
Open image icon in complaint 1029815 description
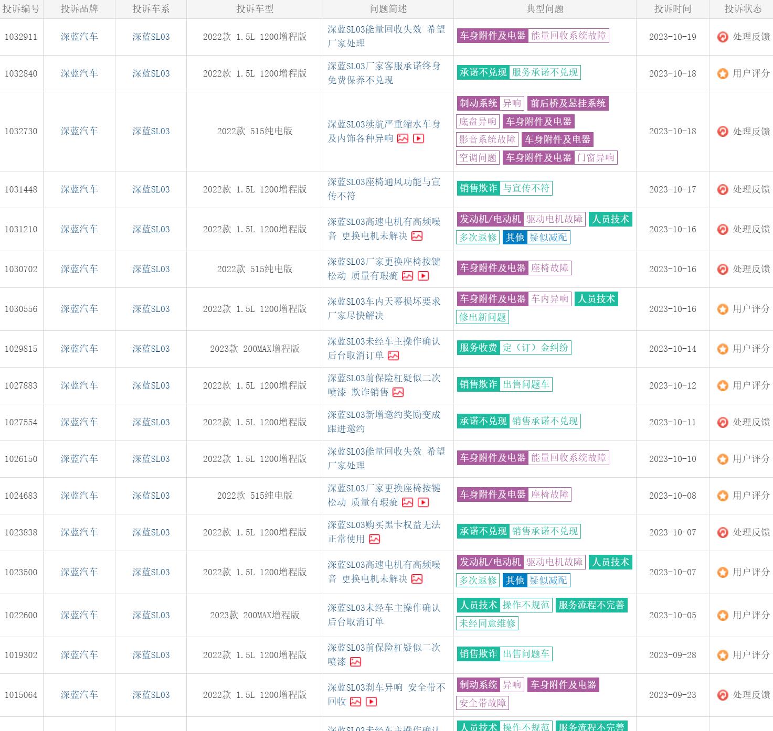[393, 356]
